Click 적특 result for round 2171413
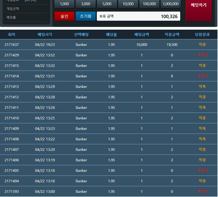 pos(202,87)
